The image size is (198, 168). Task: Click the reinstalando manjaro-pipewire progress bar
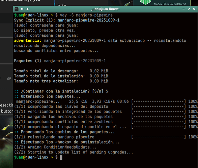pyautogui.click(x=159, y=137)
